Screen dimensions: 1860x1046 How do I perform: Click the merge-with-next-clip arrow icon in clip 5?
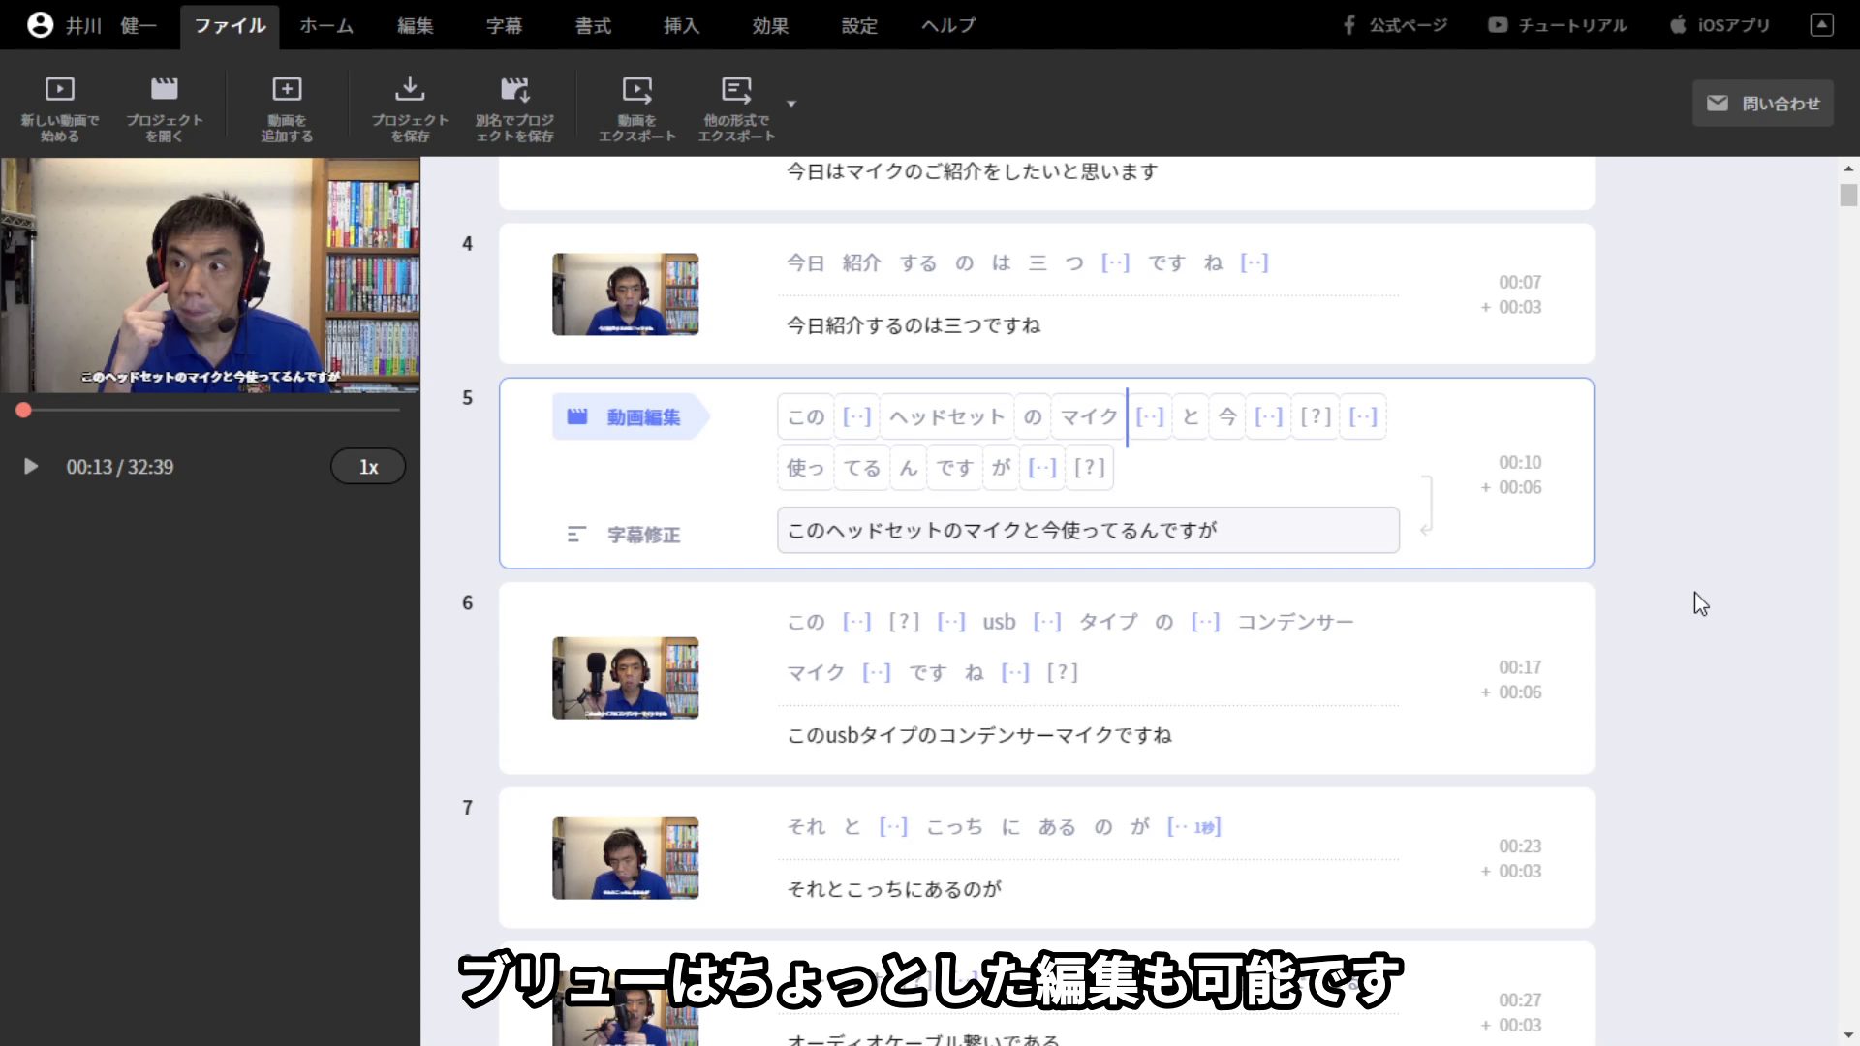1426,506
